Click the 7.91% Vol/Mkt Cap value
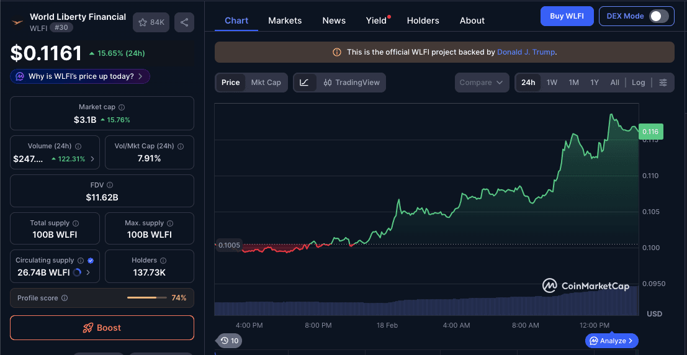This screenshot has width=687, height=355. 150,159
